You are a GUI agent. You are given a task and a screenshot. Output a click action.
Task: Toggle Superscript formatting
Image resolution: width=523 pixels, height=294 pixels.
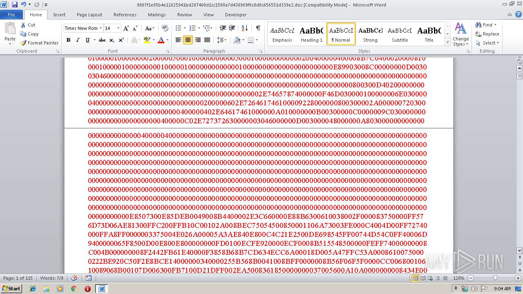tap(121, 40)
